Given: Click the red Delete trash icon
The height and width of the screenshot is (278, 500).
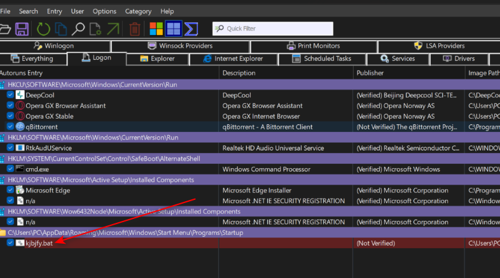Looking at the screenshot, I should pos(135,29).
